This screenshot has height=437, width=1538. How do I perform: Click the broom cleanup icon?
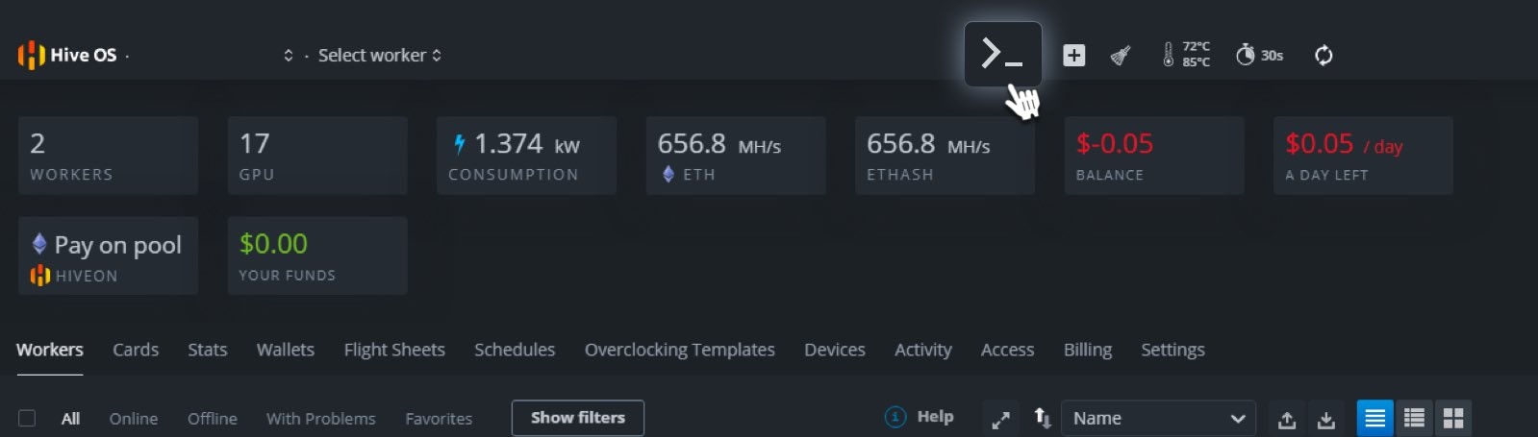click(1121, 56)
